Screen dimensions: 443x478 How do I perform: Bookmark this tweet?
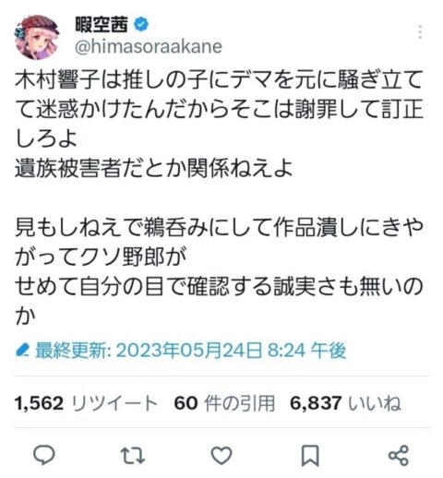point(310,456)
